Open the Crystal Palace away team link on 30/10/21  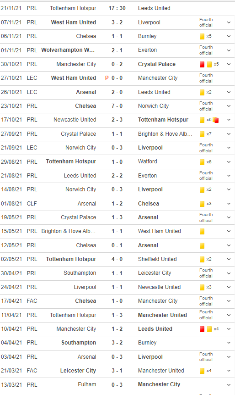pos(157,64)
